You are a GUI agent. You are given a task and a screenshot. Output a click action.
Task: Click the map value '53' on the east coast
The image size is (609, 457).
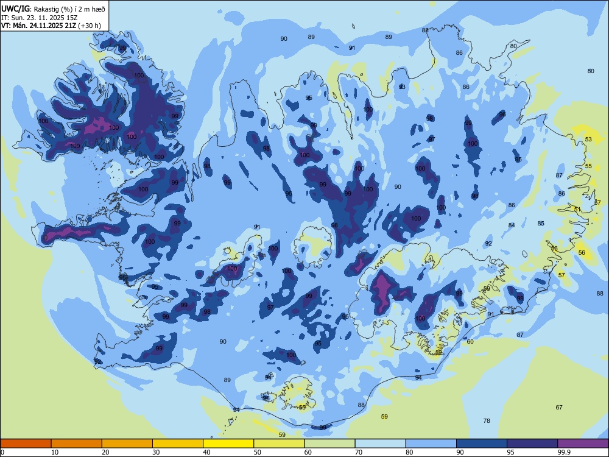[588, 139]
